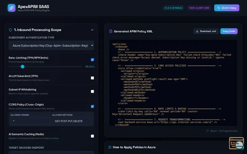Click the Target Backend Endpoint input field
This screenshot has width=247, height=154.
[51, 152]
